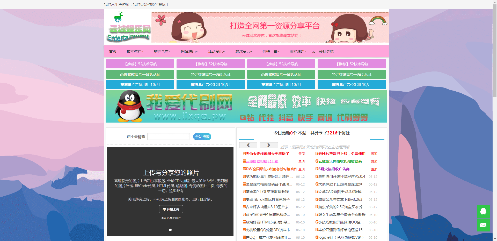
Task: Click 置顶 next to 云域秒赞网已上线
Action: click(x=374, y=154)
